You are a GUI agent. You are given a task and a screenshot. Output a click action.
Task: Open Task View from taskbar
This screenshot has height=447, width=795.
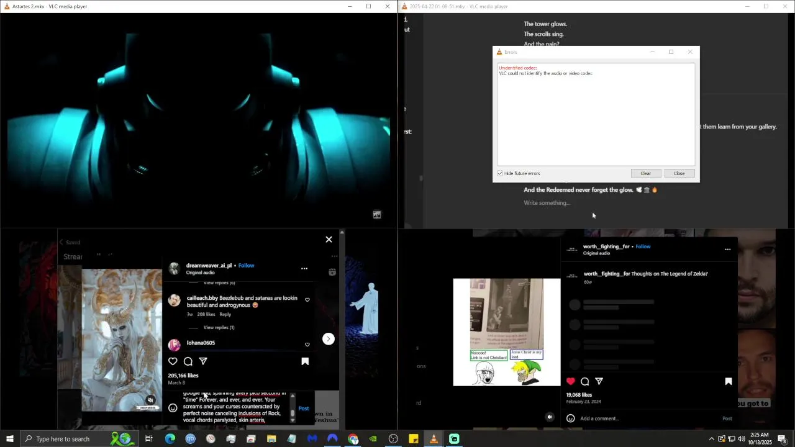pos(149,439)
